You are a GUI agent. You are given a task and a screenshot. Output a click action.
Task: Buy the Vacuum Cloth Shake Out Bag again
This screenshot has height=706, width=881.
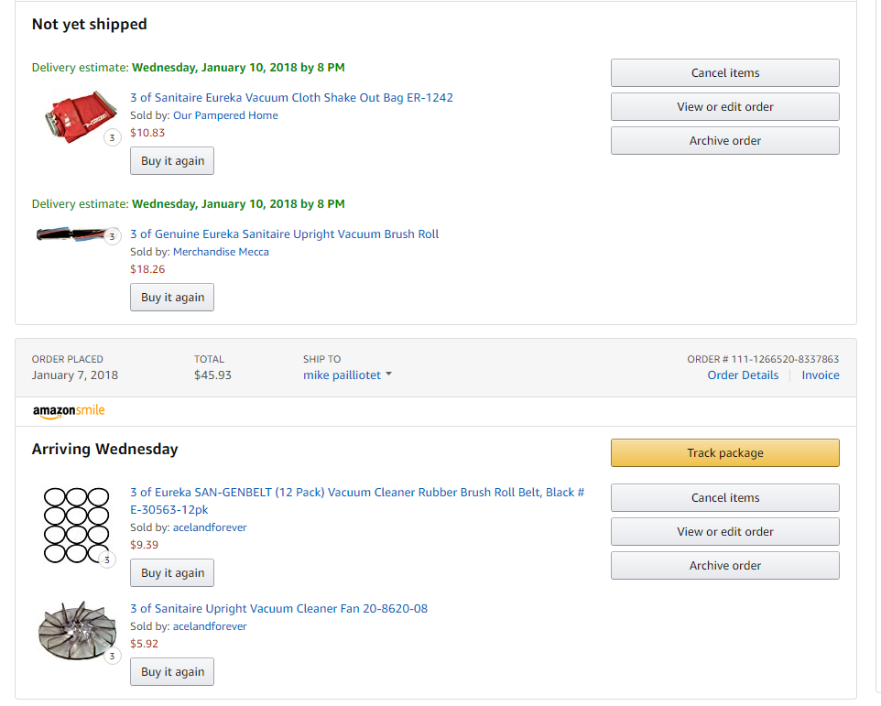[172, 161]
